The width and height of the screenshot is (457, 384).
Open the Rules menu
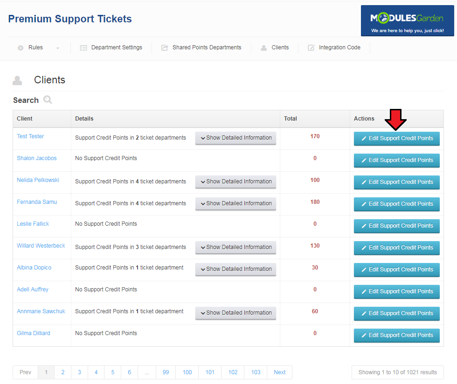pos(35,47)
